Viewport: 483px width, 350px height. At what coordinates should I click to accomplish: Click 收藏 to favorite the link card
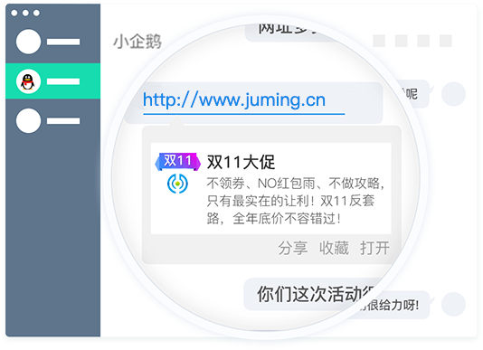click(334, 248)
